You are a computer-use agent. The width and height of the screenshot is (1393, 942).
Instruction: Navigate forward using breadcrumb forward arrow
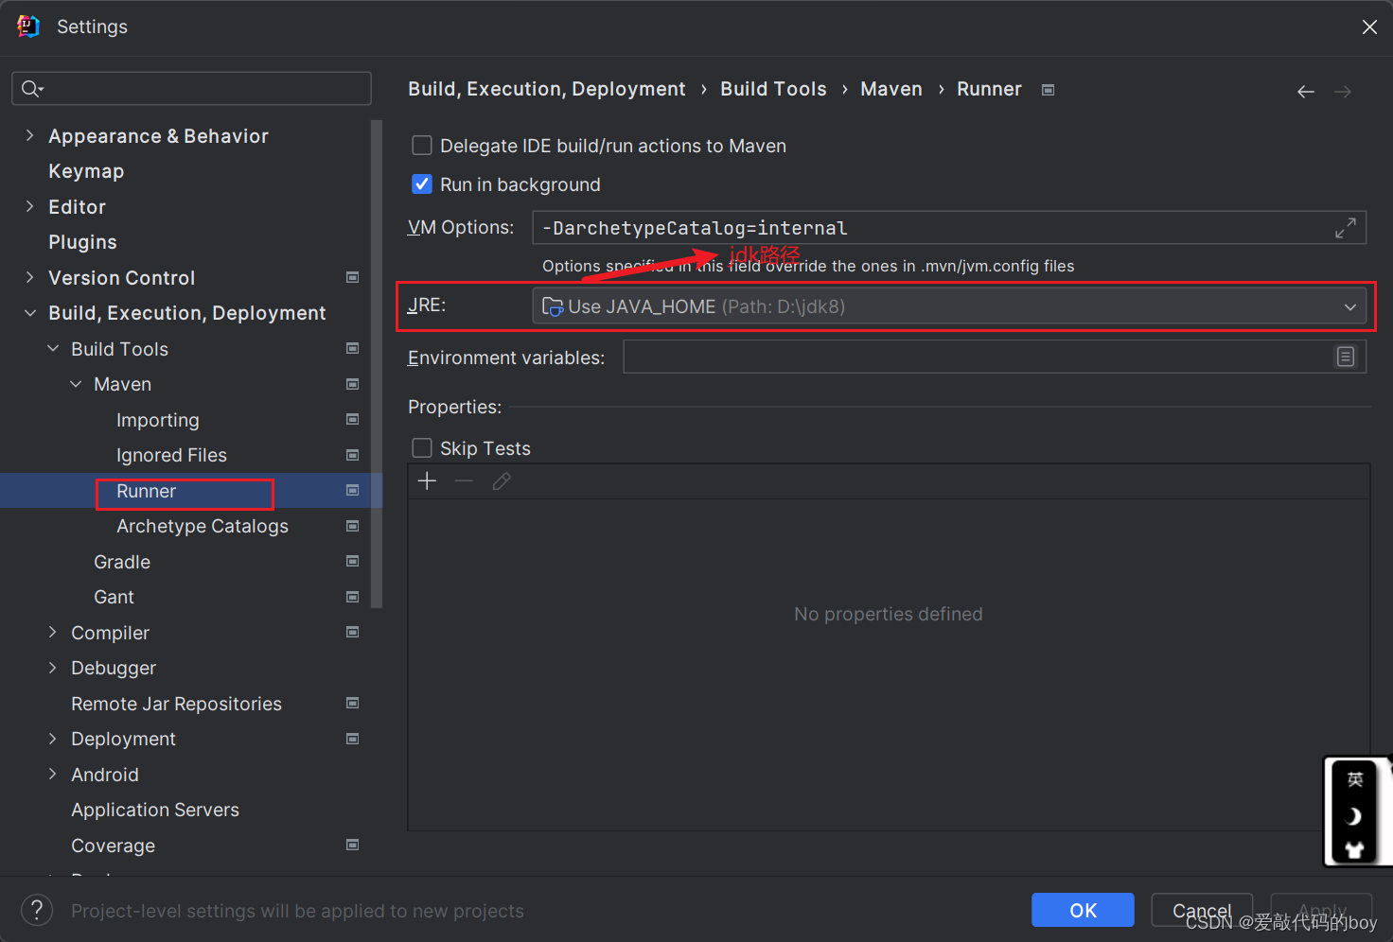(x=1342, y=91)
